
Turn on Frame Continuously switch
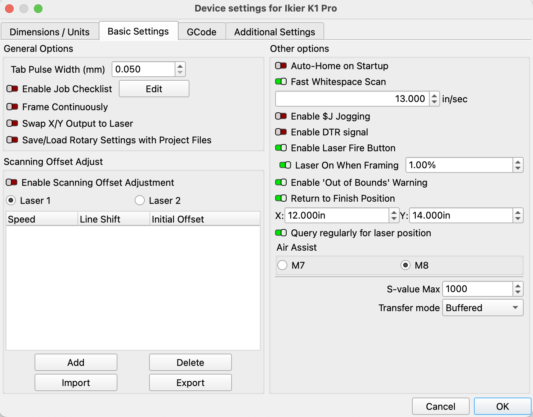click(12, 107)
